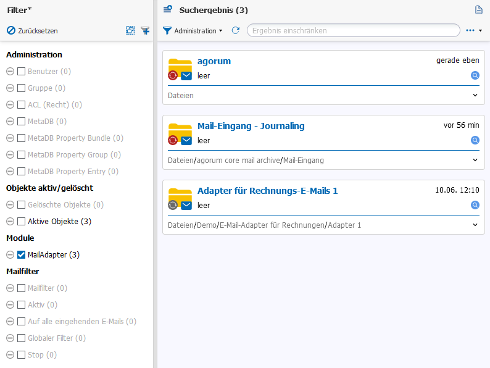
Task: Click the Globaler Filter (0) label
Action: point(57,338)
